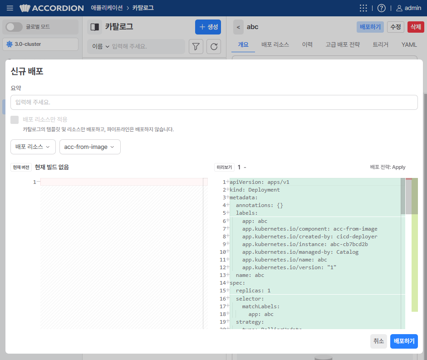Click the 'app.kubernetes.io/instance: abc-cb7bcd2b' line
This screenshot has width=427, height=360.
point(305,244)
